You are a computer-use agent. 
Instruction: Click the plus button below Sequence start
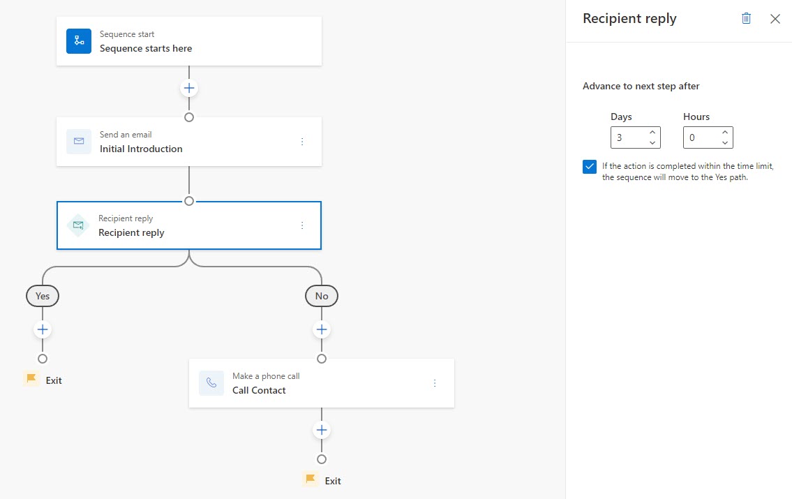point(189,88)
